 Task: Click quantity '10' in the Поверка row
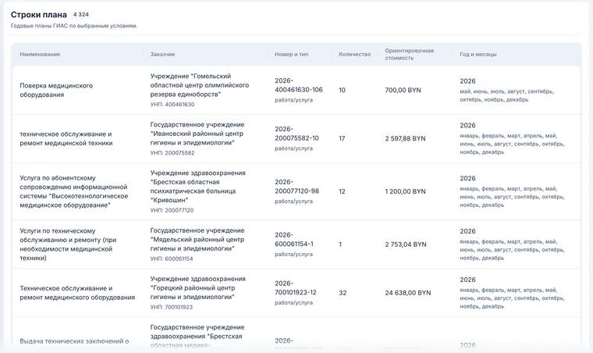[342, 90]
